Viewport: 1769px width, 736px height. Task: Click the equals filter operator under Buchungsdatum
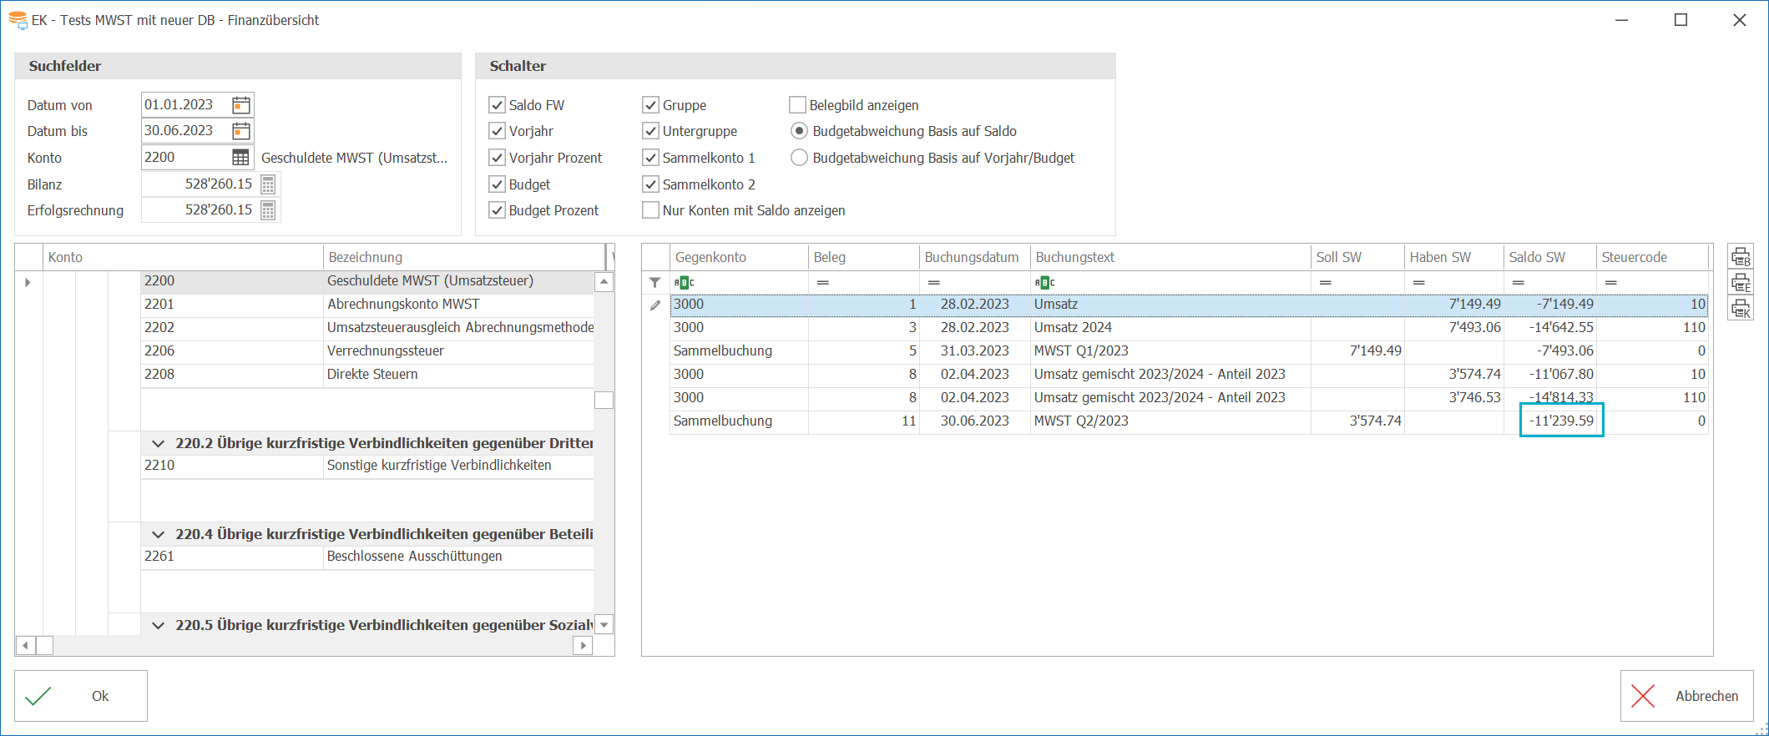click(934, 283)
